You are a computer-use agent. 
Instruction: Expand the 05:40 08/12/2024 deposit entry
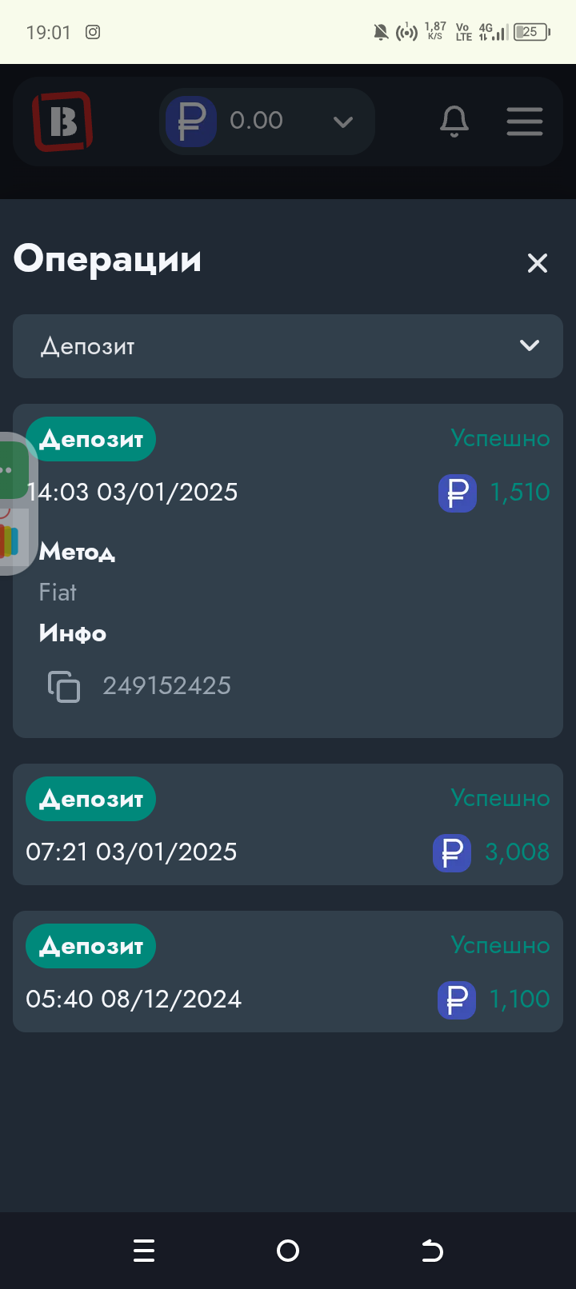pyautogui.click(x=288, y=999)
